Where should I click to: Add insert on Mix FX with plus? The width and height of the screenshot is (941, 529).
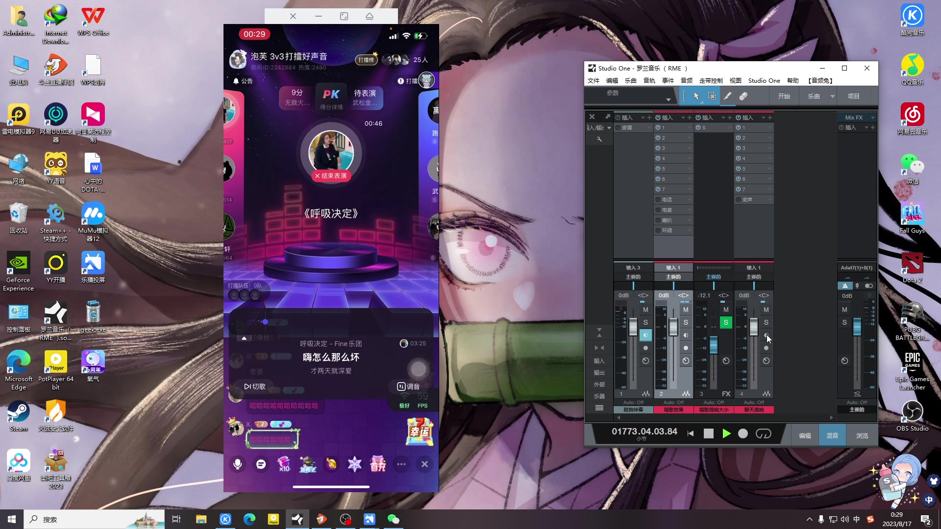coord(873,127)
